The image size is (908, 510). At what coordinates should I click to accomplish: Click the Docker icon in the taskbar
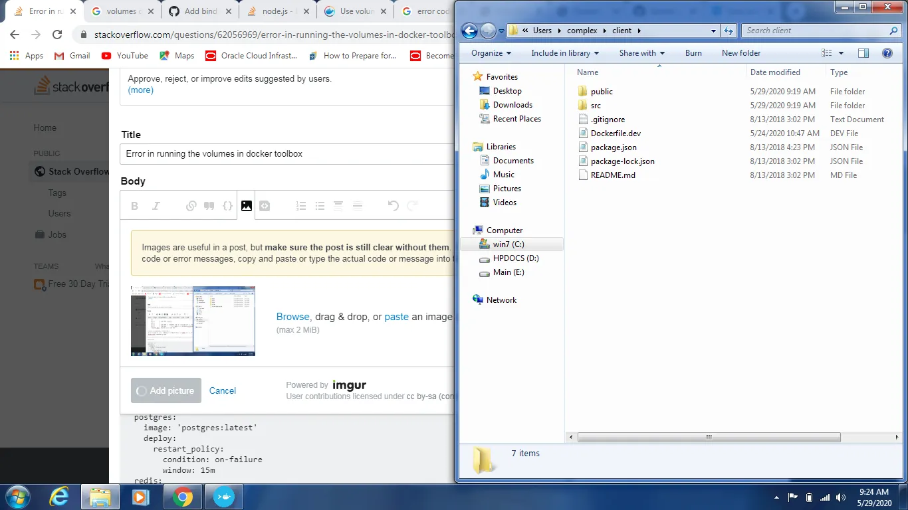pyautogui.click(x=223, y=497)
